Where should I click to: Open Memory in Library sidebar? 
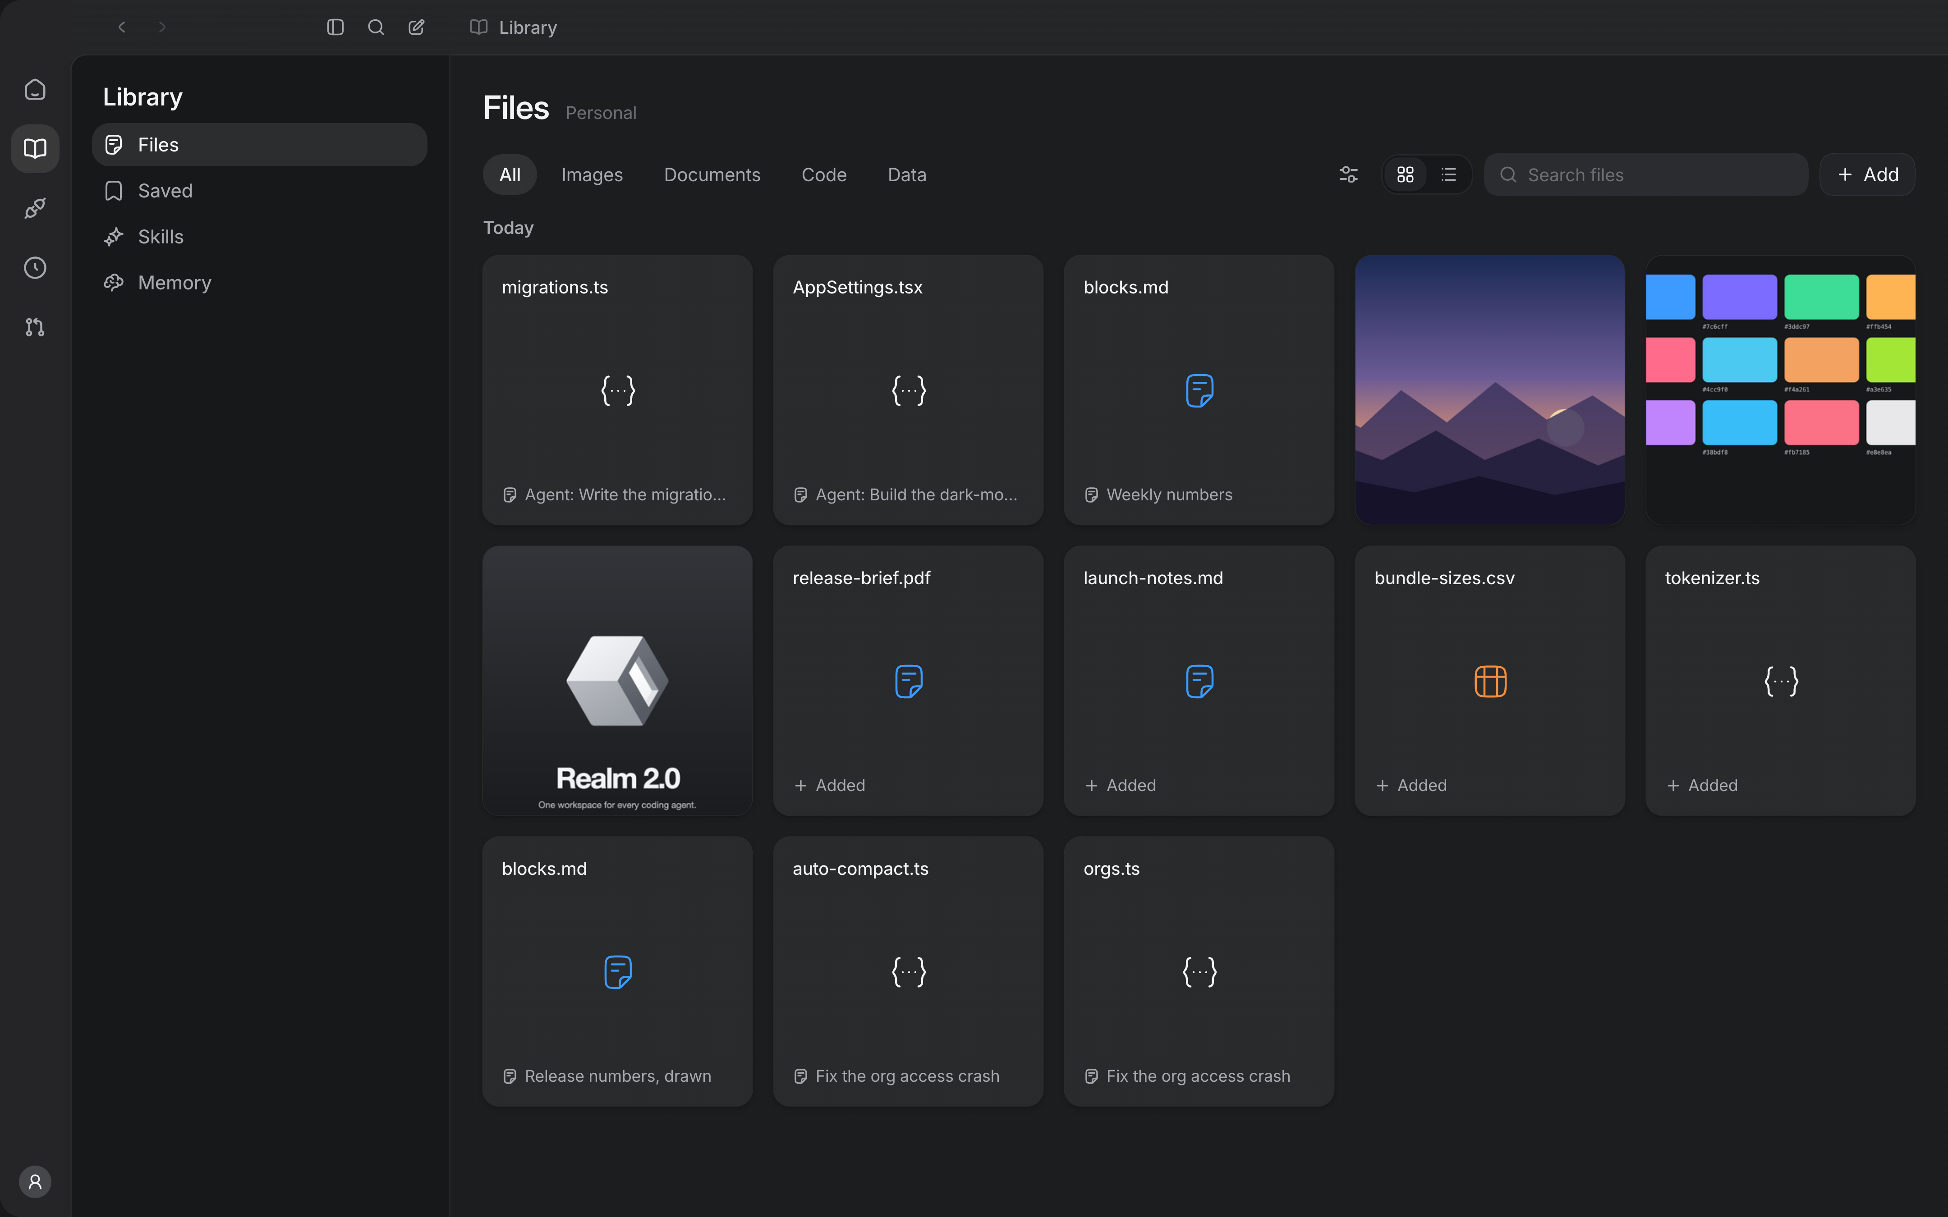coord(259,283)
